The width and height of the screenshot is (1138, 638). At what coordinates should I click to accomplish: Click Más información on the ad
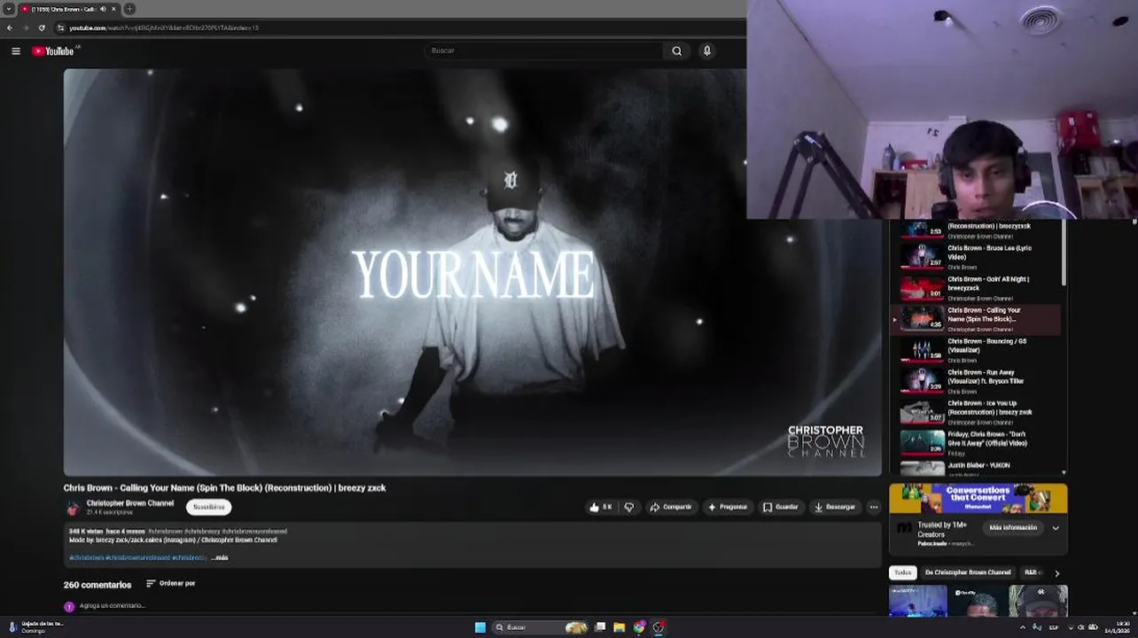[x=1013, y=527]
